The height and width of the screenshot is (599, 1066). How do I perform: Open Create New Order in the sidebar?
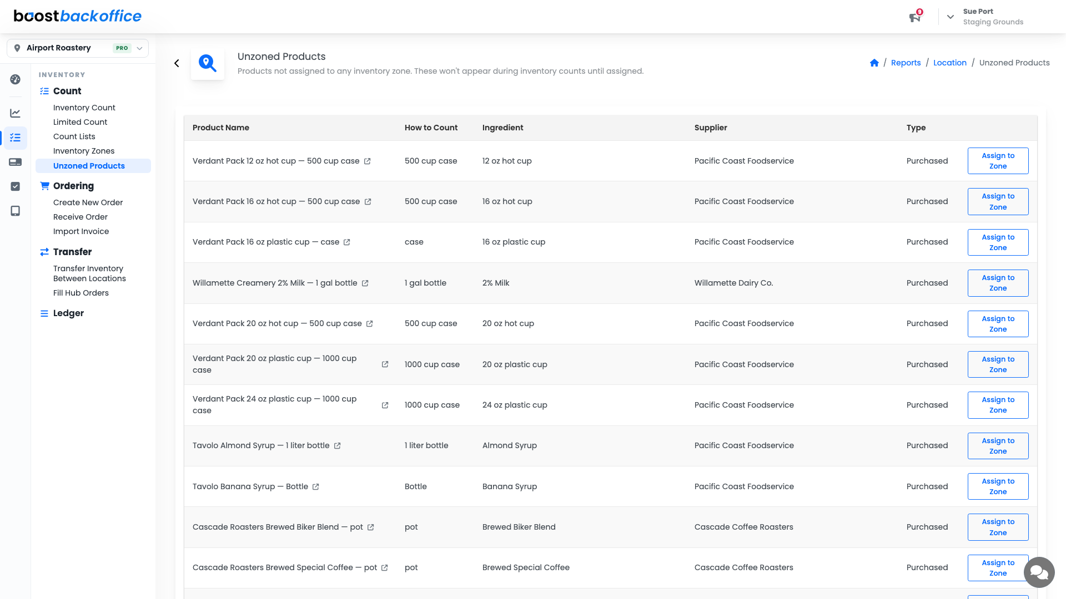[x=88, y=202]
